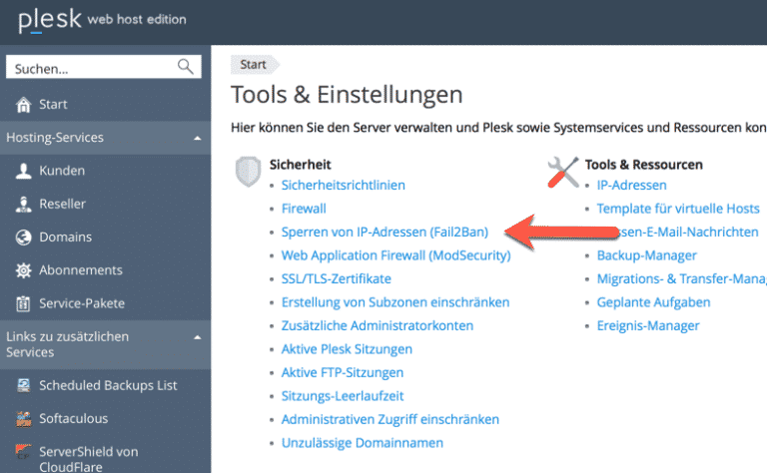Collapse the Links zu zusätzlichen Services section
The width and height of the screenshot is (767, 473).
point(197,337)
